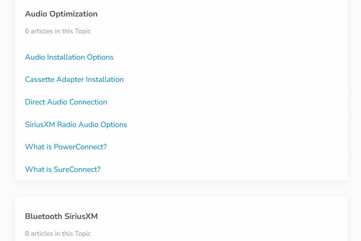Click the Audio Optimization topic heading
The width and height of the screenshot is (361, 241).
pyautogui.click(x=61, y=14)
